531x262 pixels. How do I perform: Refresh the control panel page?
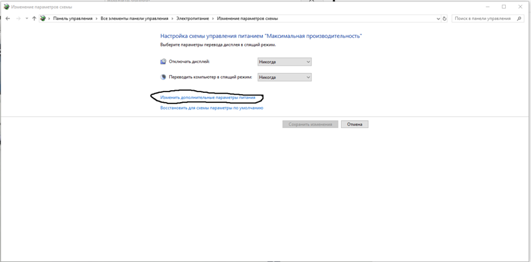click(x=445, y=19)
